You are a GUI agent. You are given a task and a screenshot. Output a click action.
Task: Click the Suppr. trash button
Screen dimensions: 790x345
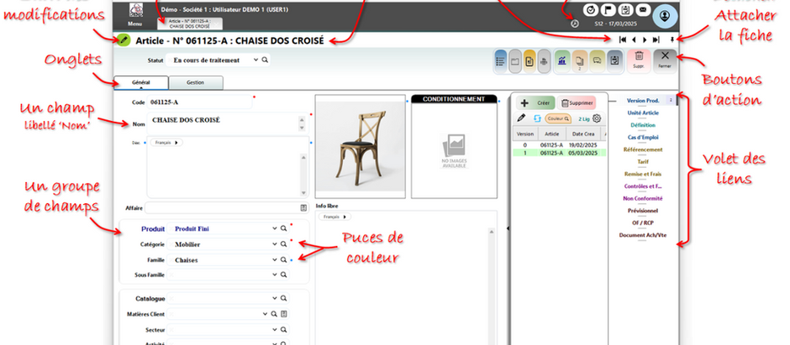point(639,61)
